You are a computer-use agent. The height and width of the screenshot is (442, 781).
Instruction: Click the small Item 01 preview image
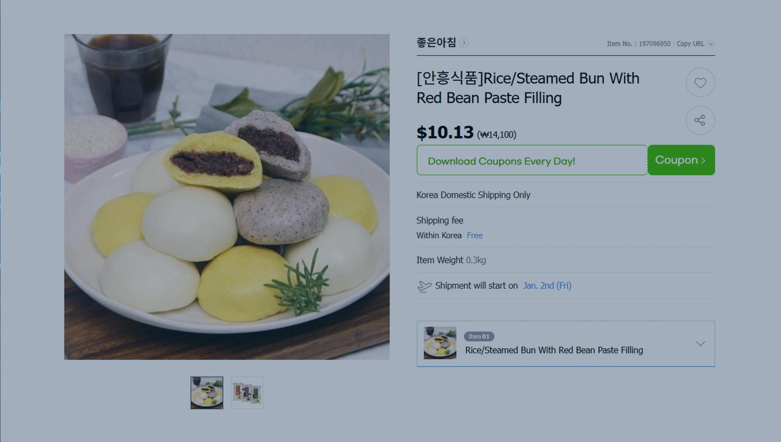pos(440,343)
